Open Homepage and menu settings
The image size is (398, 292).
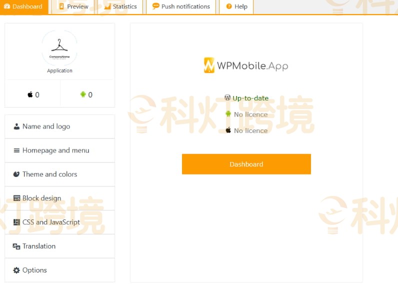coord(59,150)
